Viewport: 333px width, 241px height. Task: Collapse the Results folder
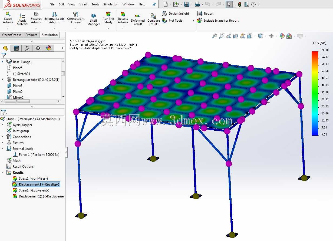pos(3,172)
